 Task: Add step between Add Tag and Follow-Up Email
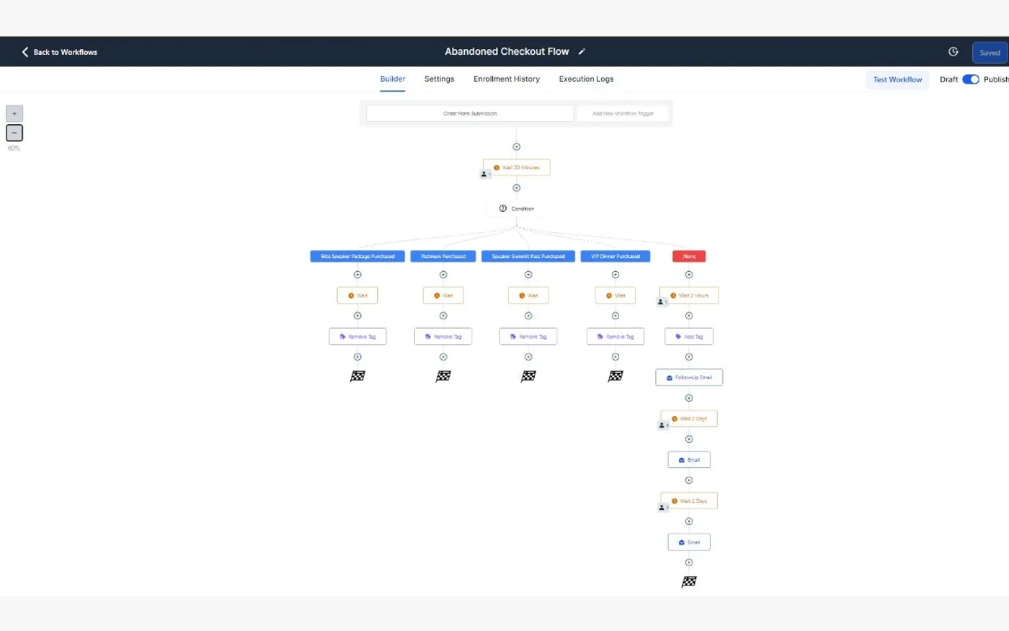pyautogui.click(x=689, y=357)
